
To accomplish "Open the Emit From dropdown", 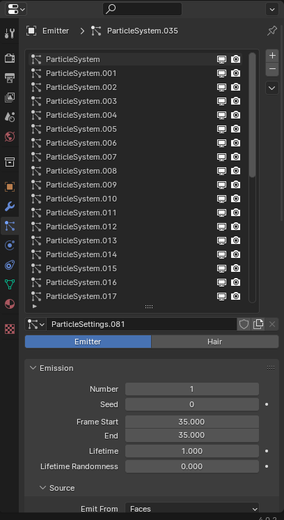I will point(192,509).
